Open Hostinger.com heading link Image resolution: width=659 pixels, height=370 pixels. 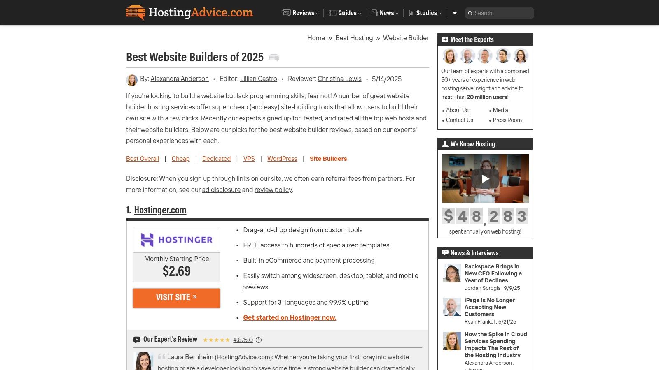coord(160,210)
